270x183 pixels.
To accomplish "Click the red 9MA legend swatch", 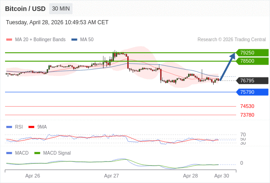I will tap(31, 127).
